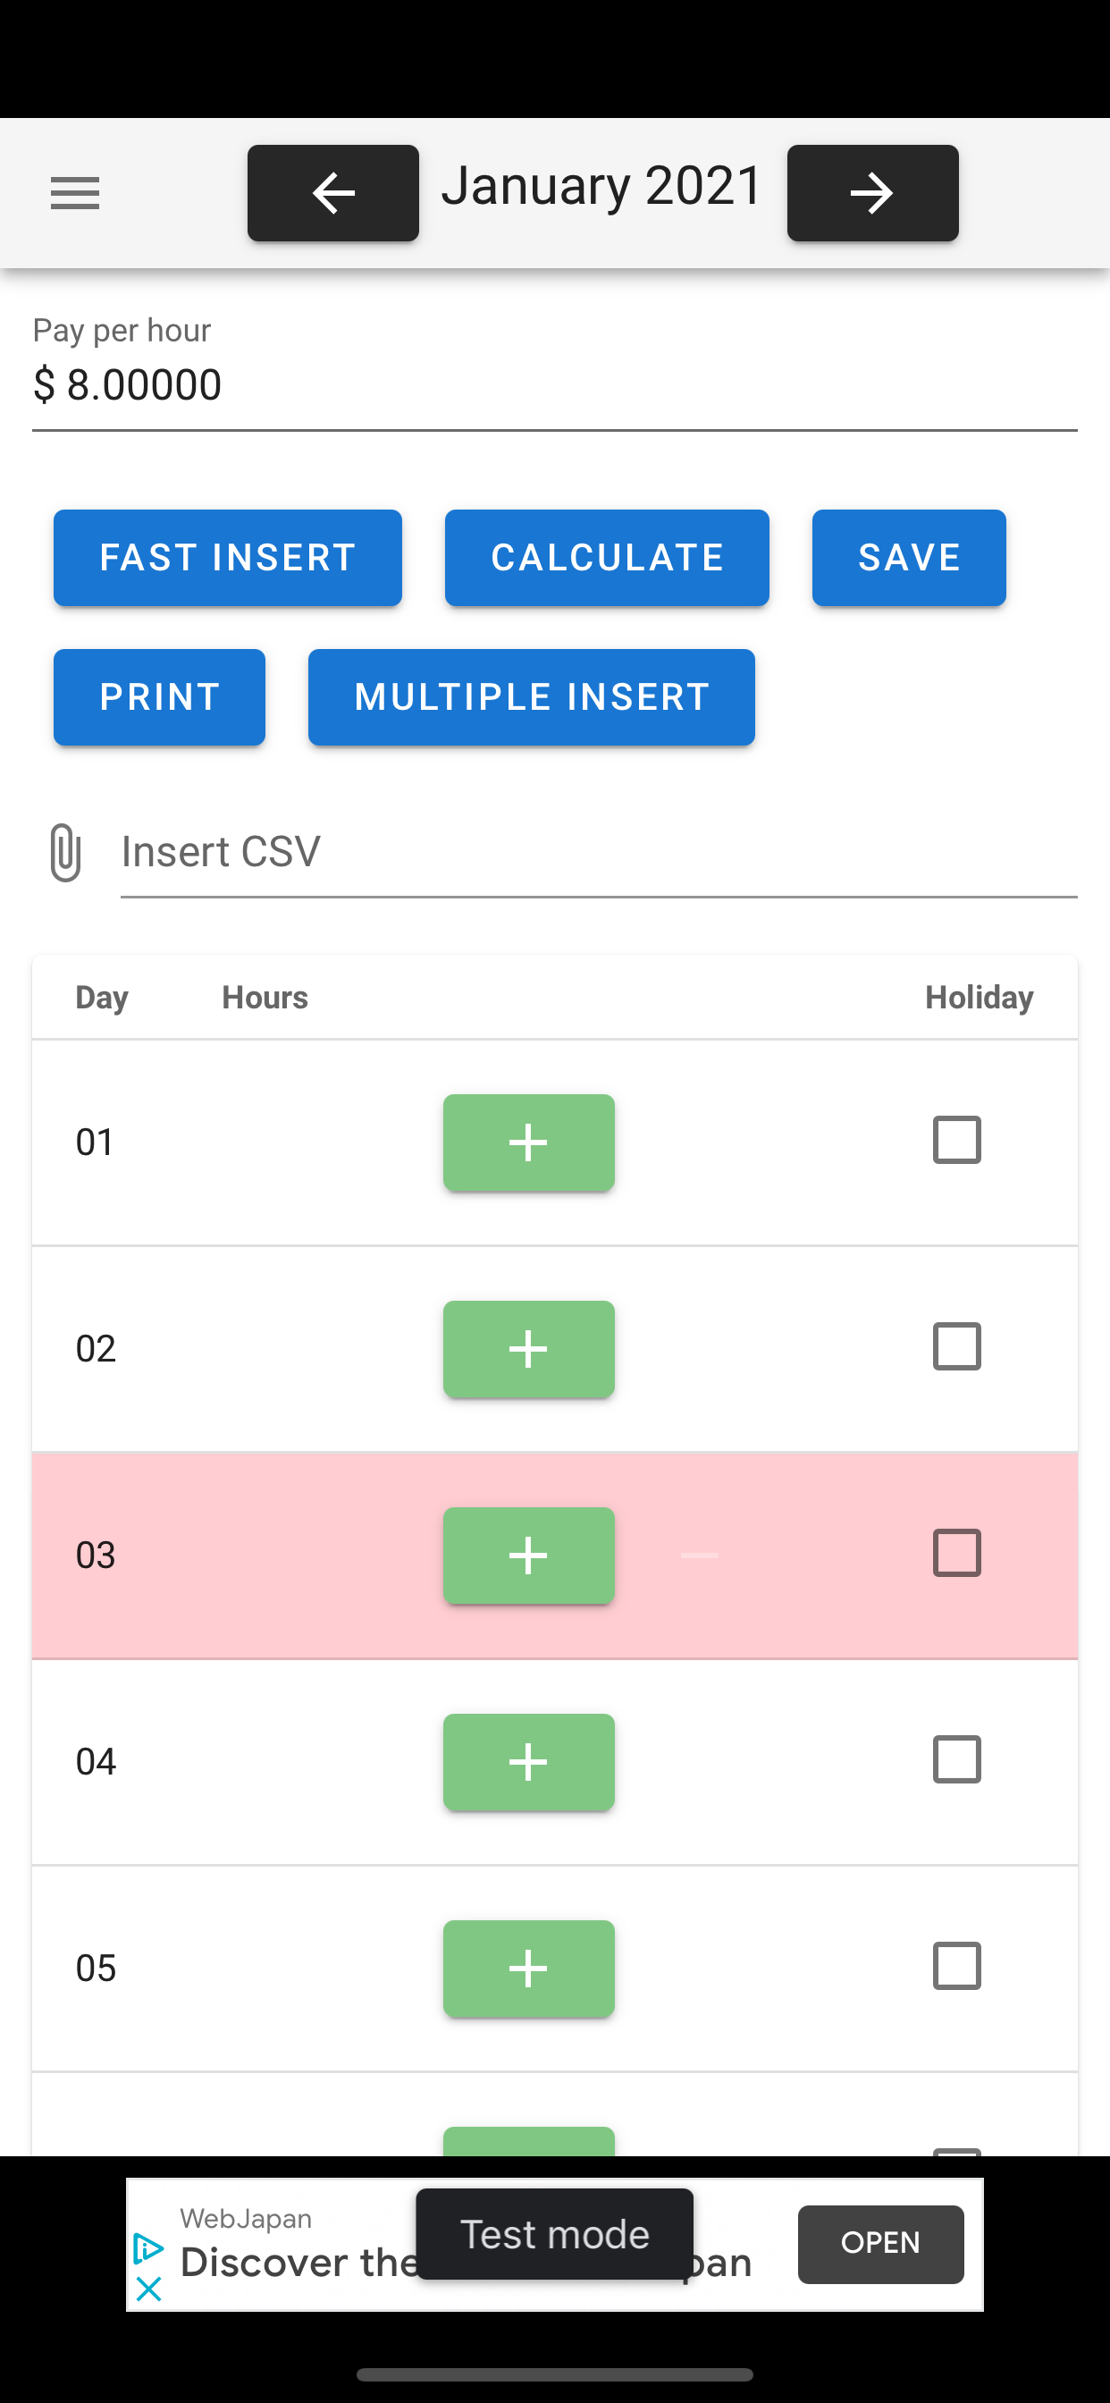The width and height of the screenshot is (1110, 2403).
Task: Click the paperclip attach CSV icon
Action: (x=65, y=853)
